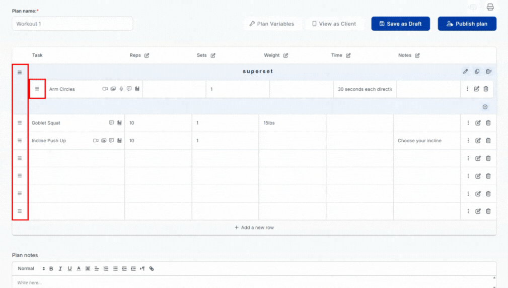The height and width of the screenshot is (288, 508).
Task: Click the 15lbs weight cell
Action: click(x=292, y=123)
